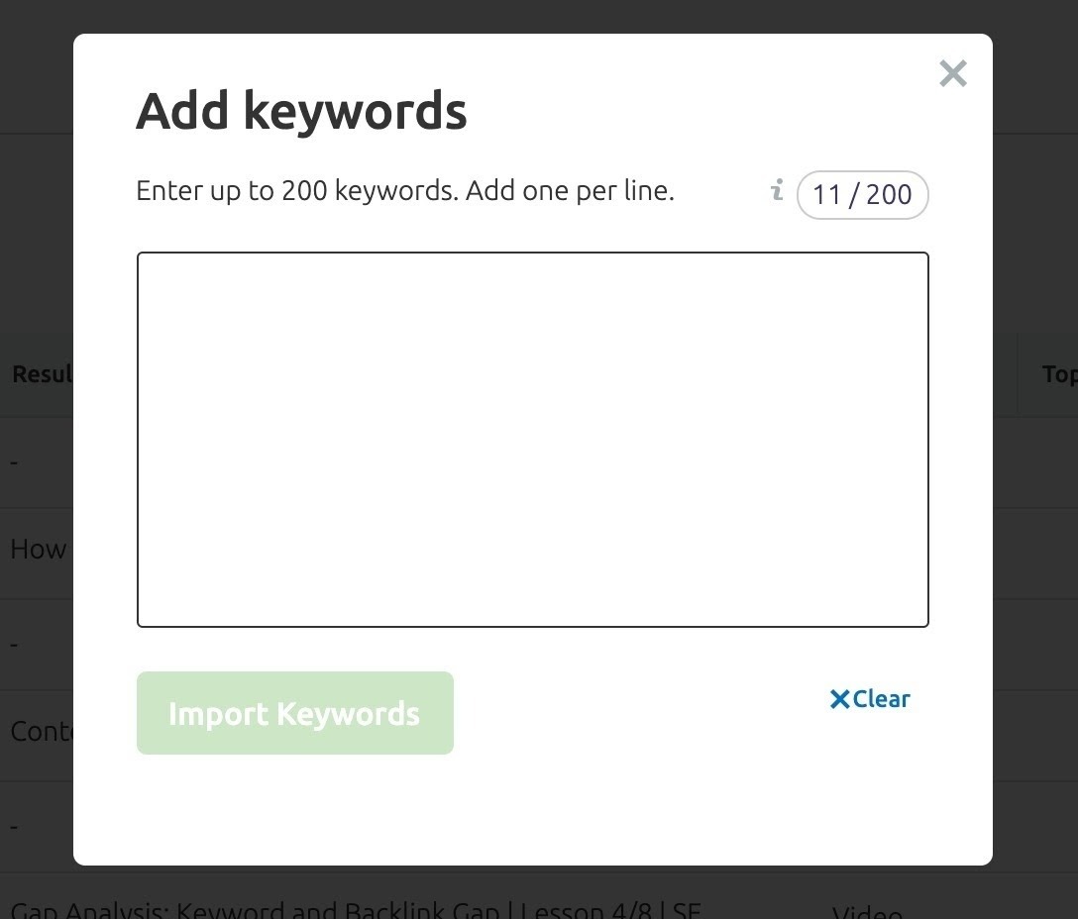The width and height of the screenshot is (1078, 919).
Task: Click the 'Enter up to 200 keywords' instruction
Action: pos(404,190)
